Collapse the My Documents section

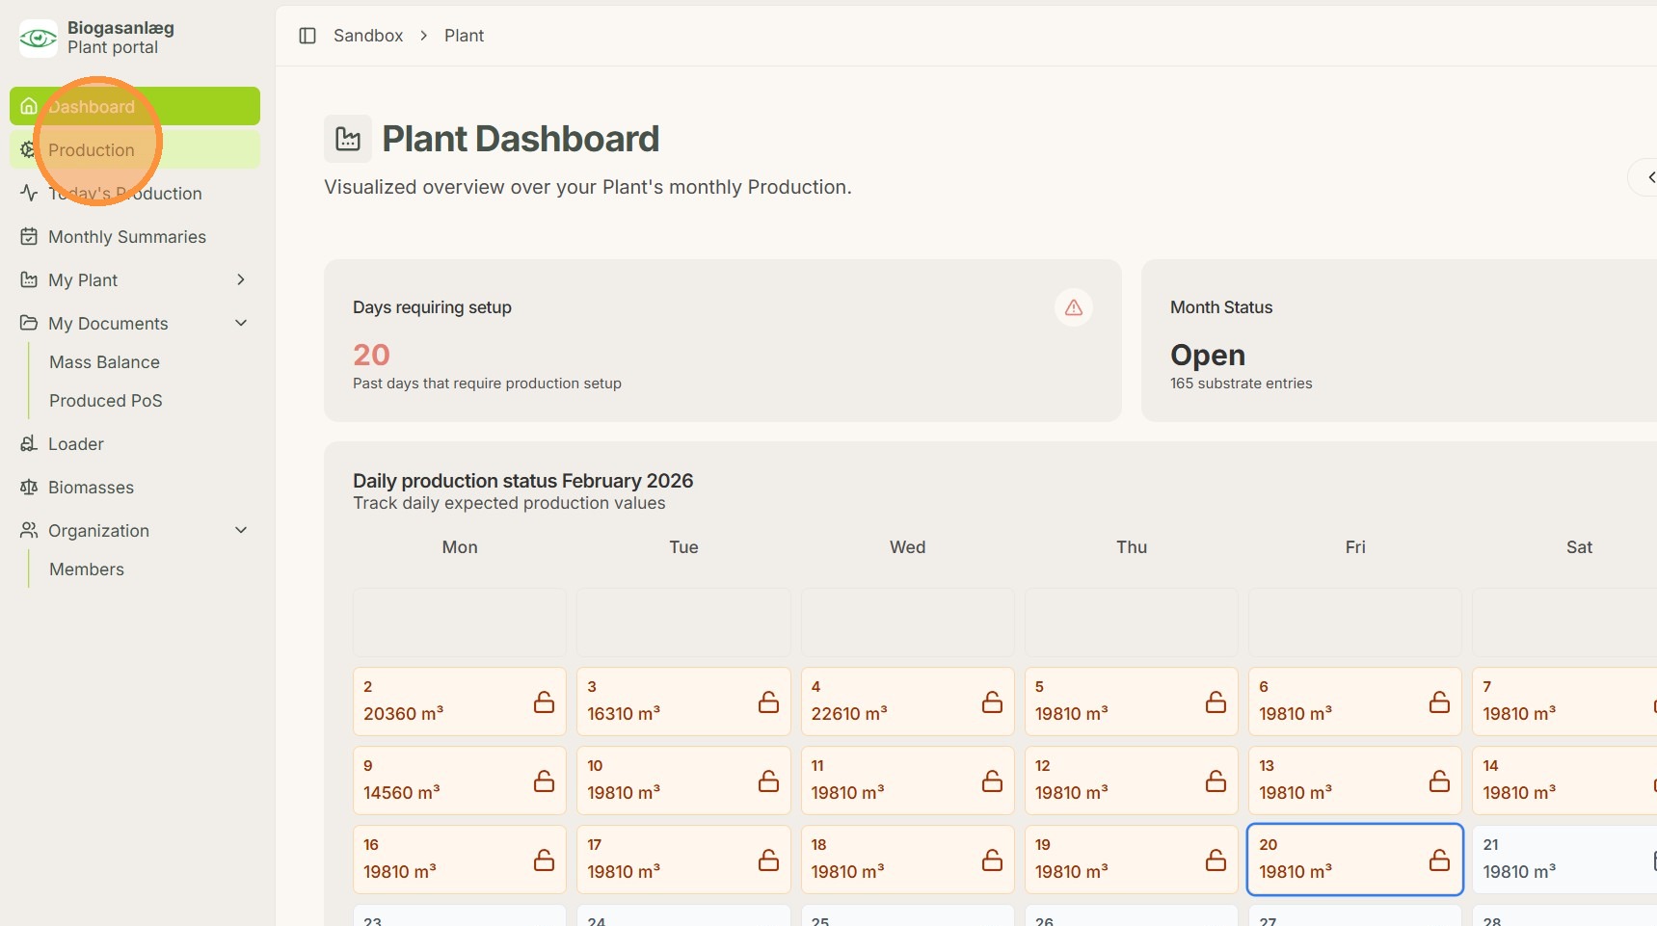pyautogui.click(x=241, y=324)
